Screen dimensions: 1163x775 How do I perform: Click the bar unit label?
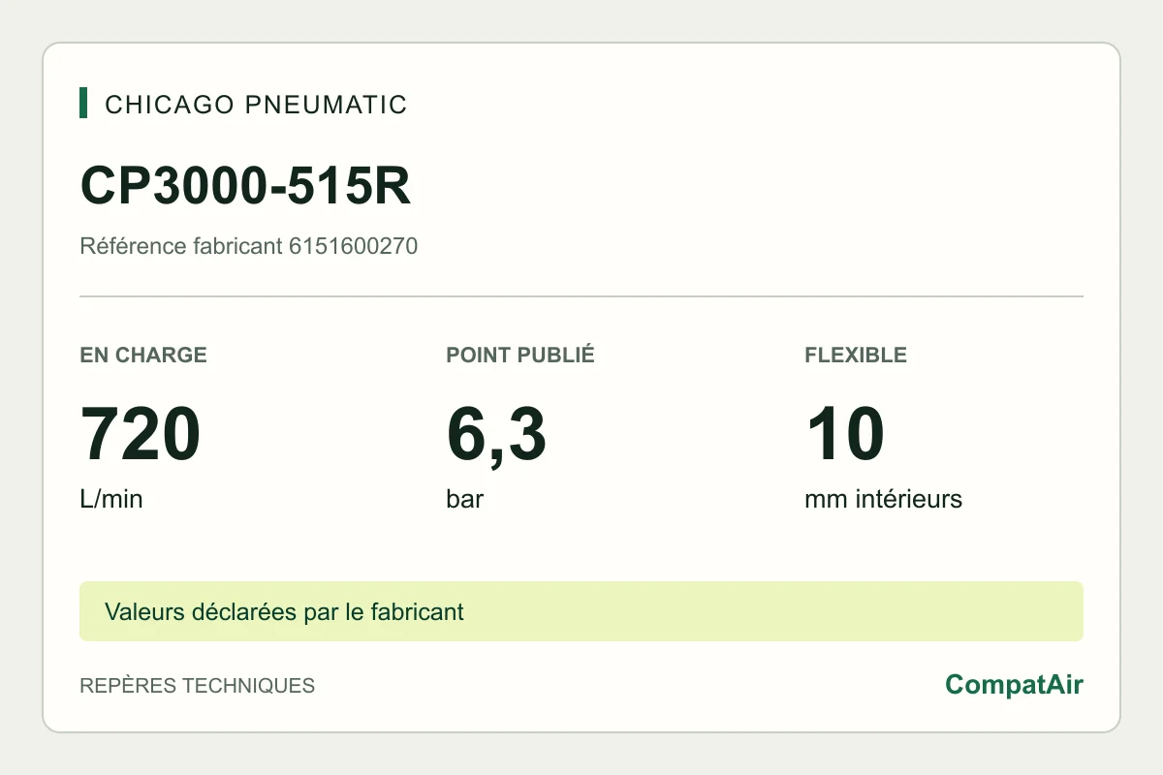[x=465, y=500]
